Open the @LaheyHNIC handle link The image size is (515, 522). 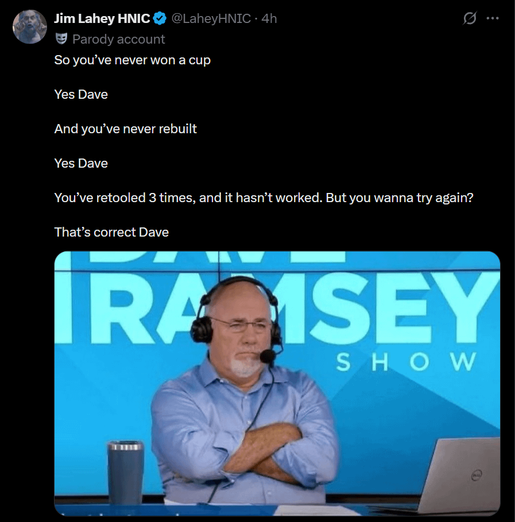(211, 18)
